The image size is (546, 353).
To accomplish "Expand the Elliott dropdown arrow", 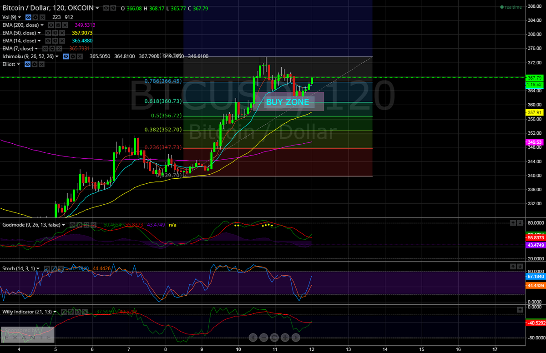I will pos(18,64).
